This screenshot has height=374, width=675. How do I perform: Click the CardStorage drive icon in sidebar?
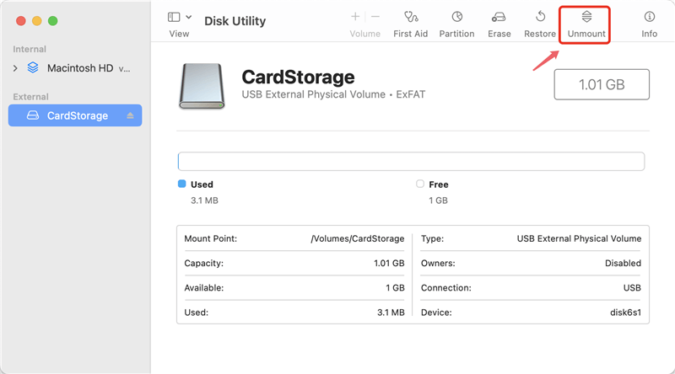[33, 115]
